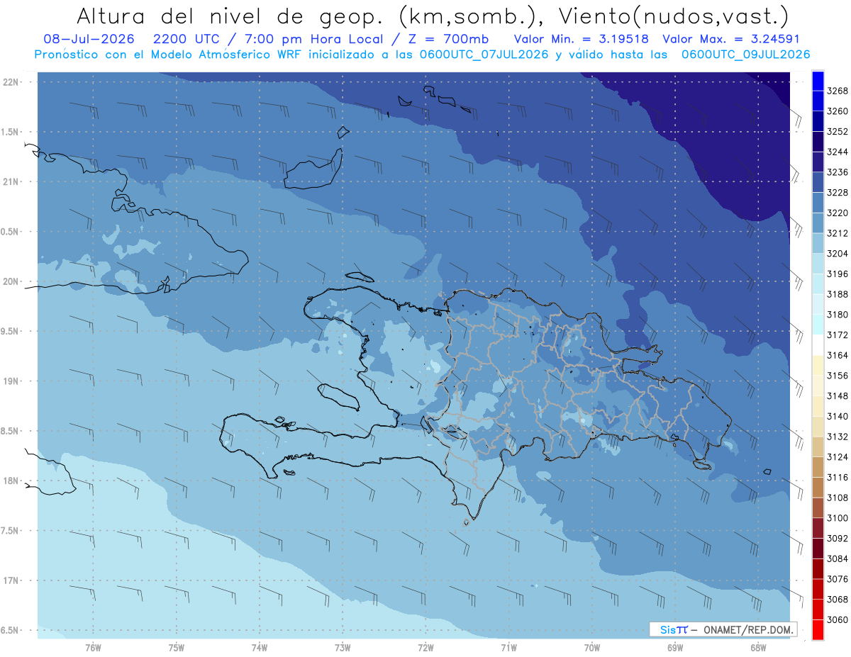Click the '21N' latitude label

tap(10, 181)
